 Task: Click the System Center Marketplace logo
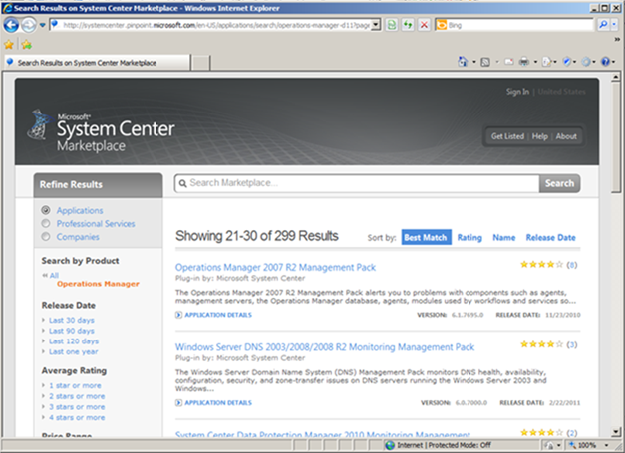pos(102,130)
